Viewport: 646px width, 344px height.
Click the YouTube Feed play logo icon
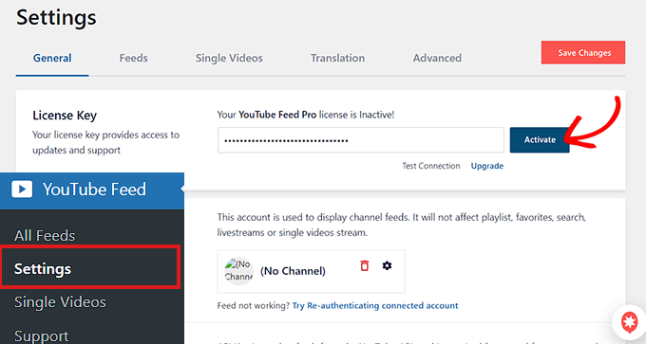pyautogui.click(x=22, y=190)
